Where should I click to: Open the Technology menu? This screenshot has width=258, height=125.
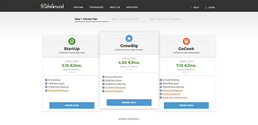tap(96, 7)
